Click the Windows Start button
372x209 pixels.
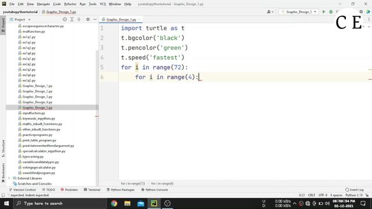coord(6,203)
